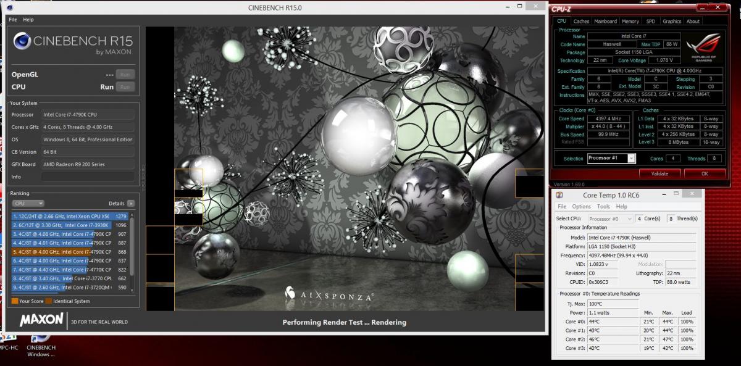Click the CPU Run button in Cinebench
Image resolution: width=741 pixels, height=366 pixels.
point(125,87)
